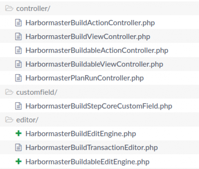Click the controller folder icon
The image size is (199, 169).
(x=9, y=8)
